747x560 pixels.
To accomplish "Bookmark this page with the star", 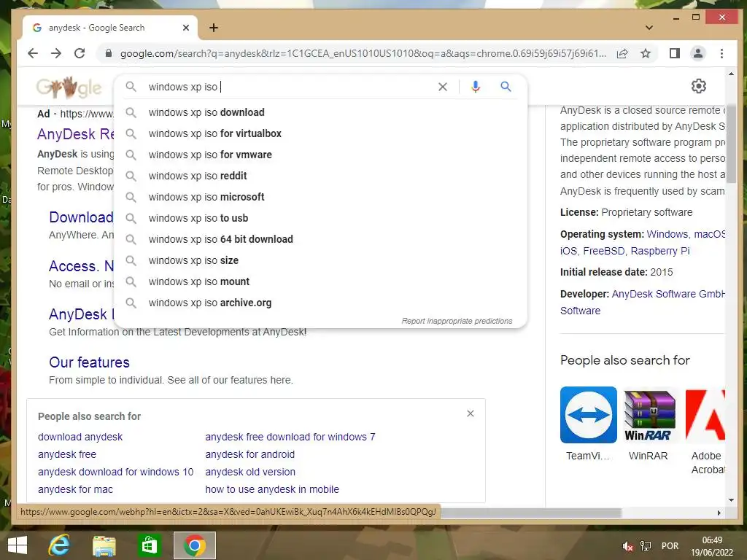I will 646,53.
